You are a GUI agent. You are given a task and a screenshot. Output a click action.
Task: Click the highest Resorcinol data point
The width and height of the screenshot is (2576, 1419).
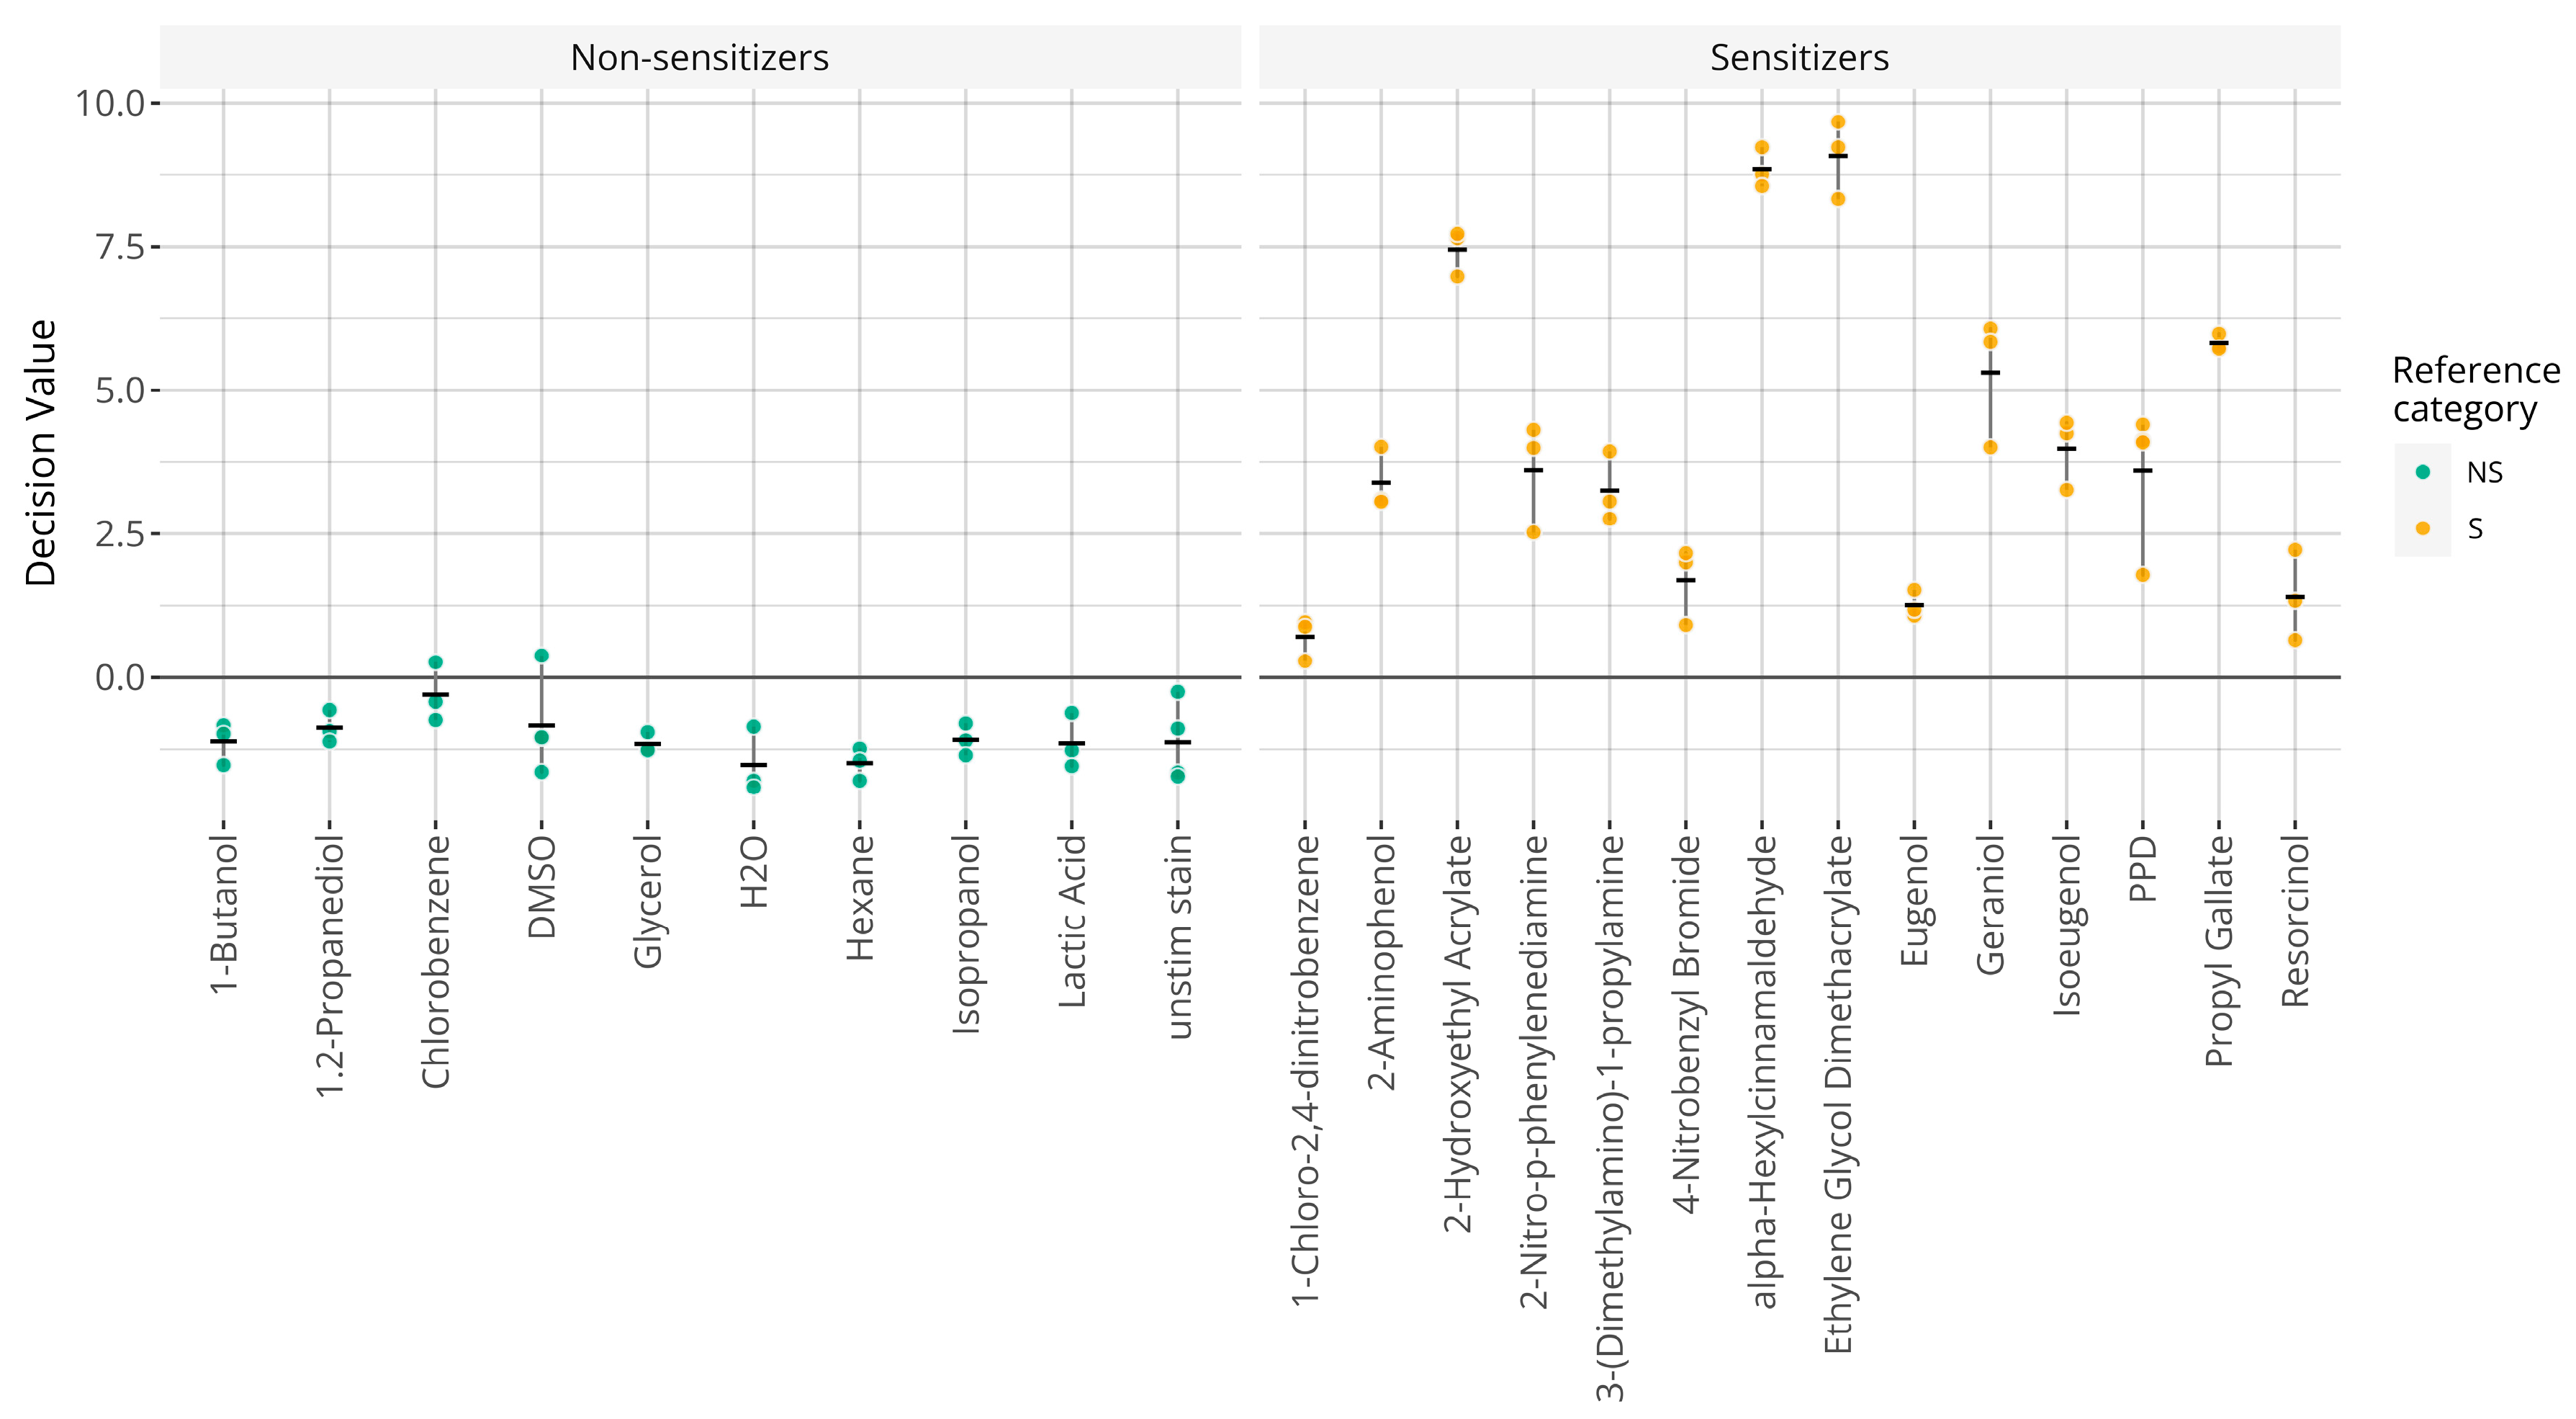click(2295, 550)
